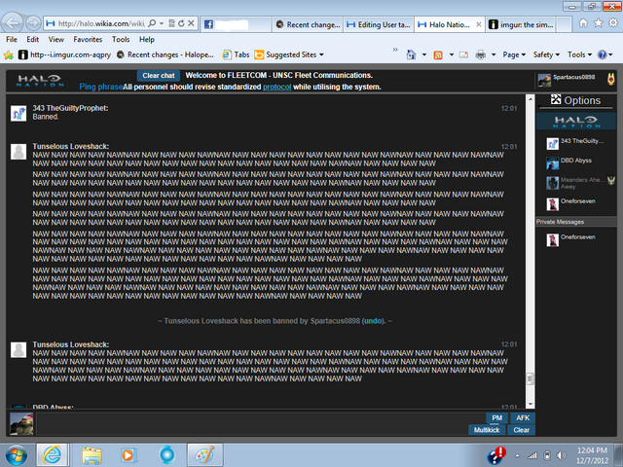Click the Ping phrase link
The image size is (623, 467).
pyautogui.click(x=101, y=87)
